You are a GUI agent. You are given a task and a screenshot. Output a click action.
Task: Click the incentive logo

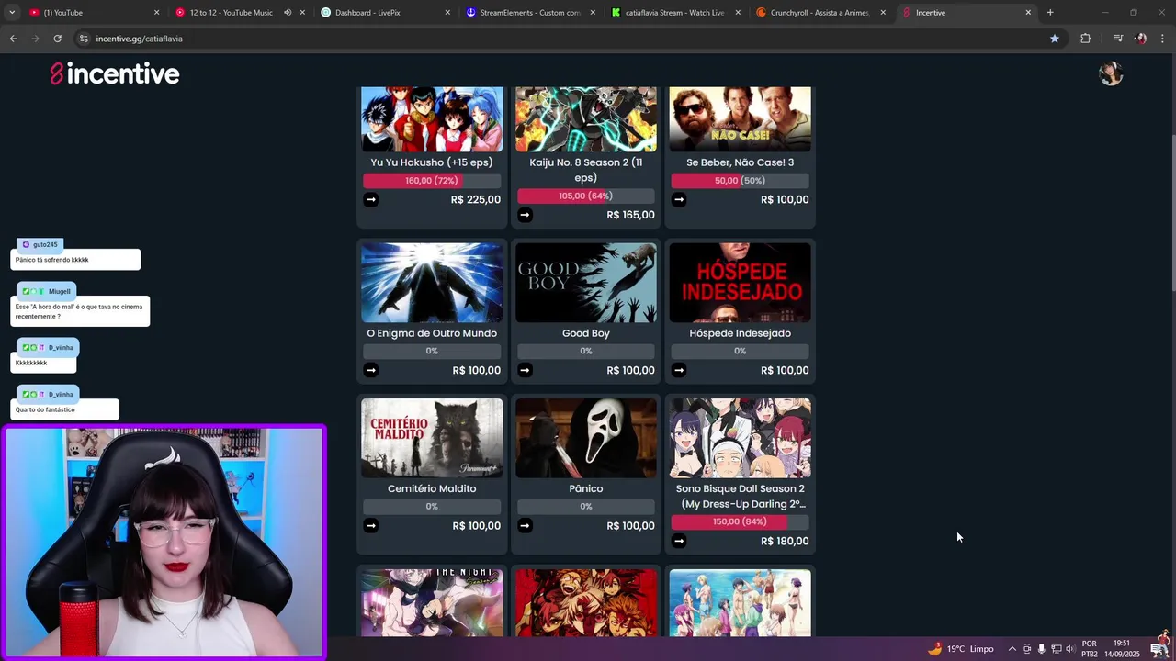tap(115, 74)
